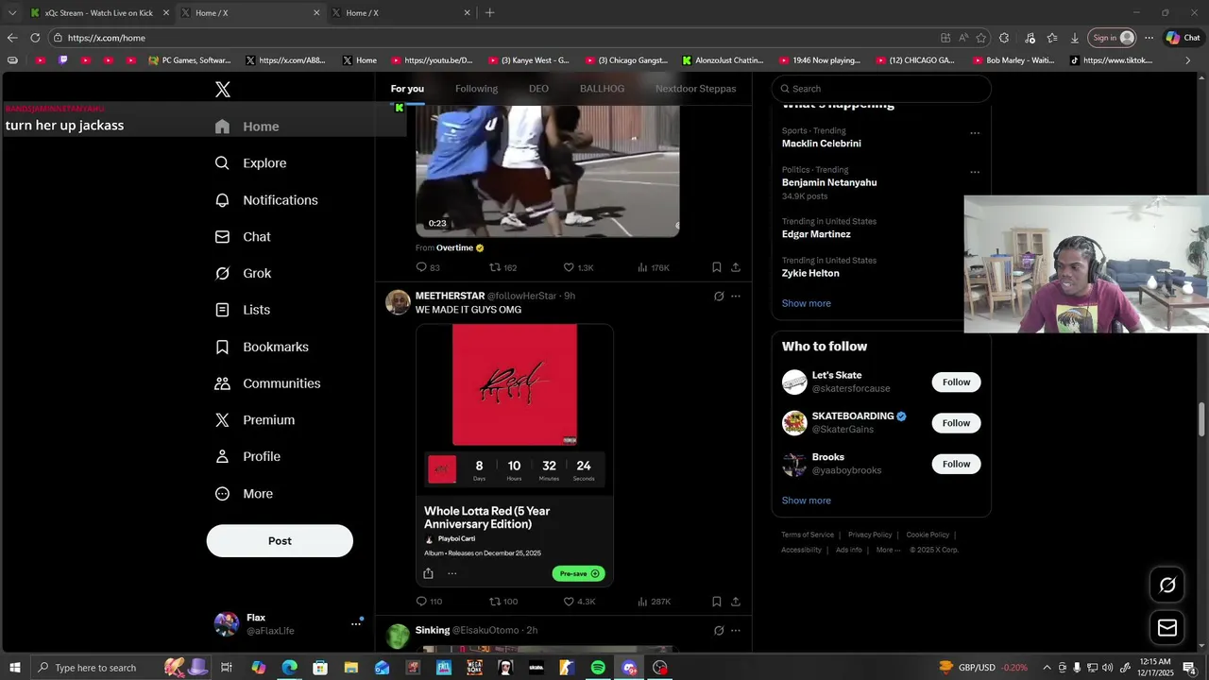Click the green Pre-save button

(578, 573)
